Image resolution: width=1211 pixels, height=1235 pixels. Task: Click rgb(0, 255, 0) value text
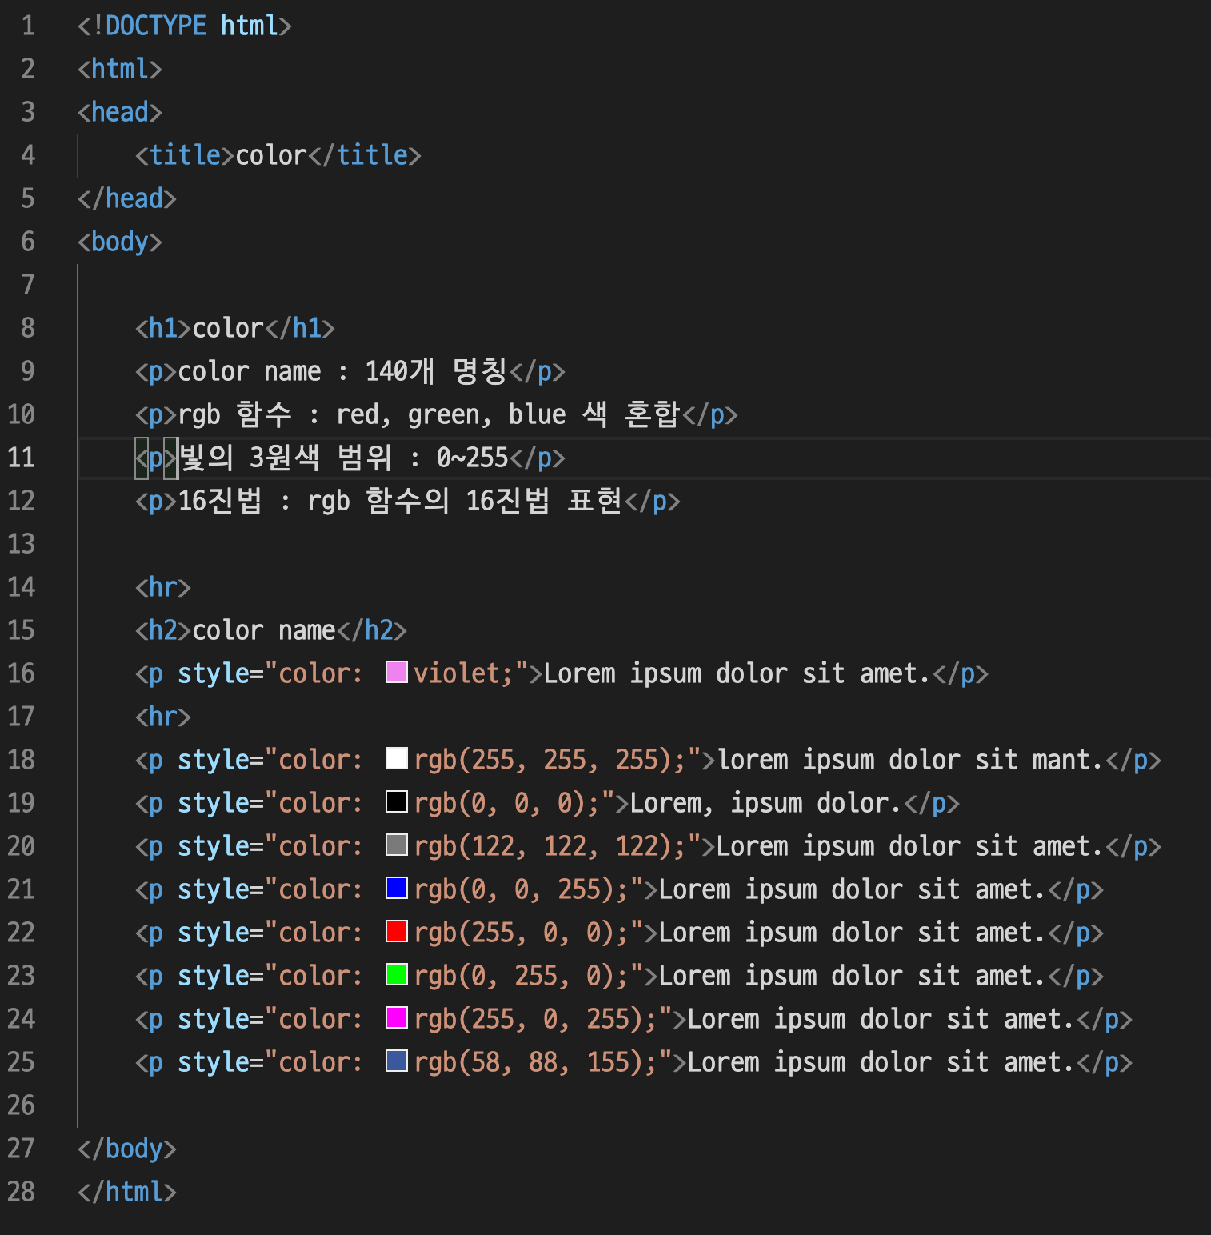[x=514, y=976]
